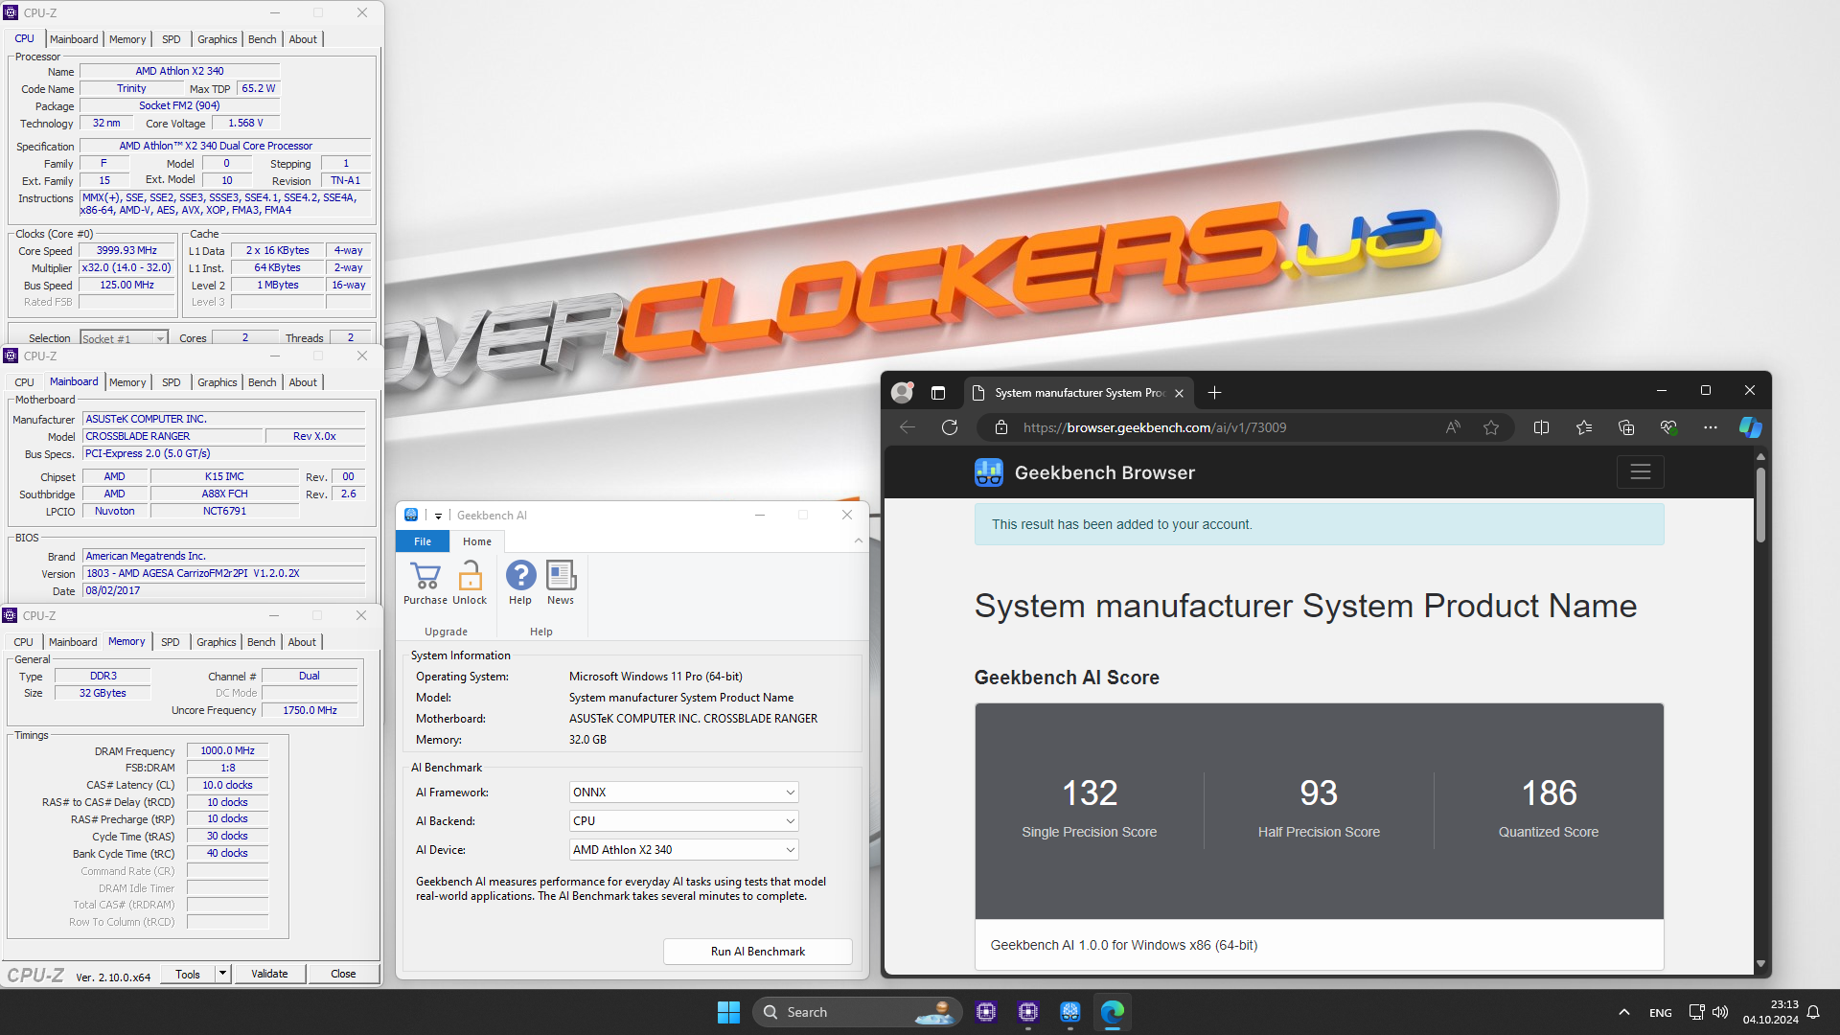
Task: Open the CPU-Z Tools dropdown arrow
Action: tap(222, 974)
